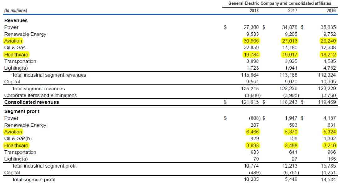
Task: Select total industrial revenues 113,168
Action: tap(288, 75)
